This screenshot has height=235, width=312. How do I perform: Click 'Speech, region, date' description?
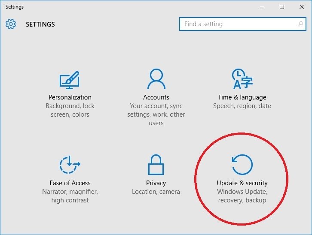pos(242,106)
